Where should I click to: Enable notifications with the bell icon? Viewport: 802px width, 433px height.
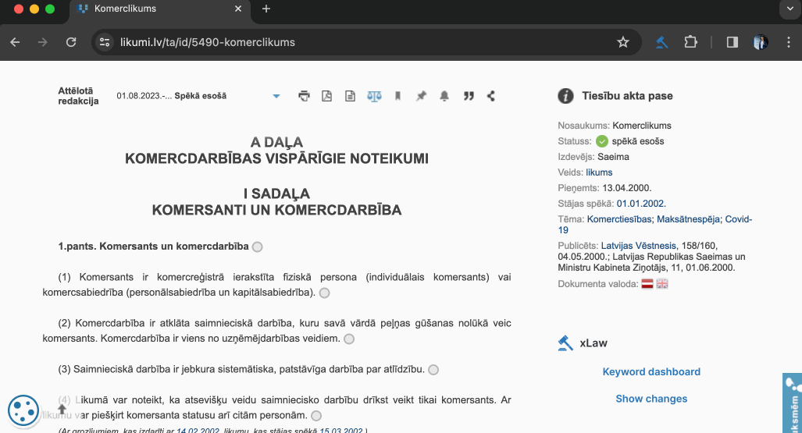pyautogui.click(x=444, y=96)
